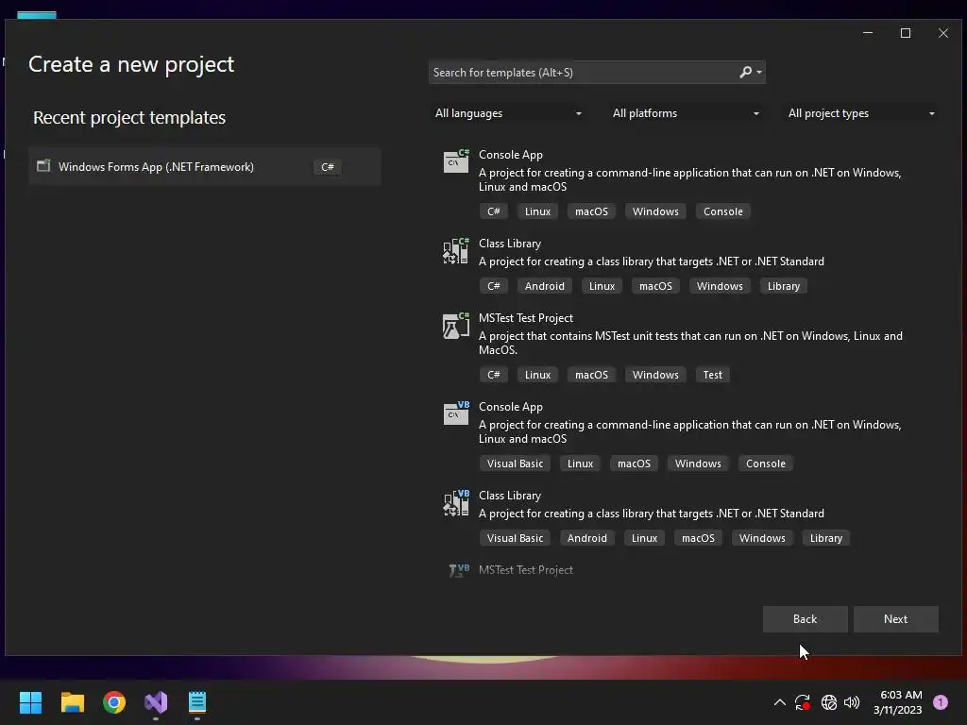
Task: Click the Recent project templates heading
Action: [x=129, y=117]
